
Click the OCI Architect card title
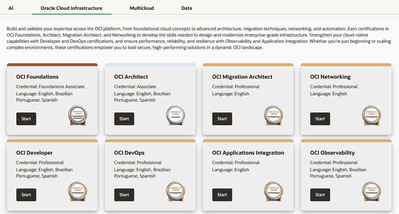(x=131, y=77)
